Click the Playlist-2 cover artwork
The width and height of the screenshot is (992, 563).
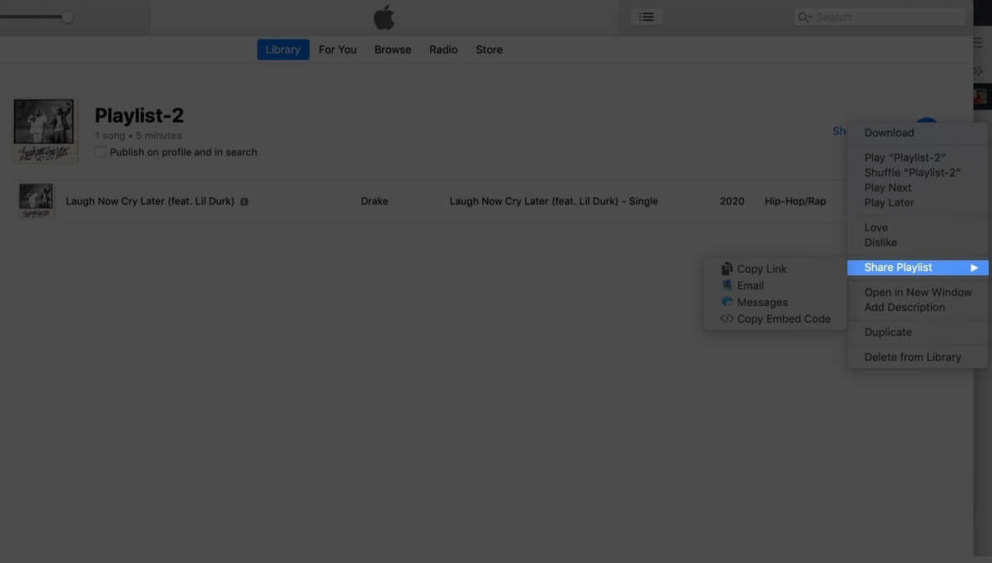(x=44, y=131)
